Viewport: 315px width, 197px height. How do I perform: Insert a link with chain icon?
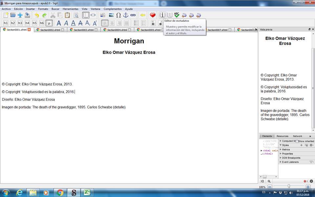(133, 15)
